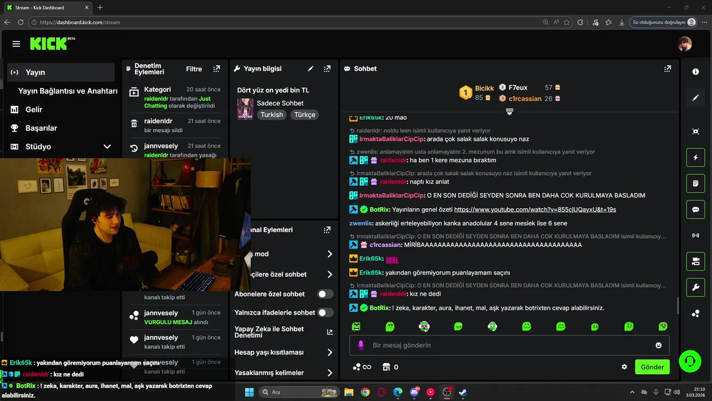712x401 pixels.
Task: Open Windows Start button on taskbar
Action: [249, 392]
